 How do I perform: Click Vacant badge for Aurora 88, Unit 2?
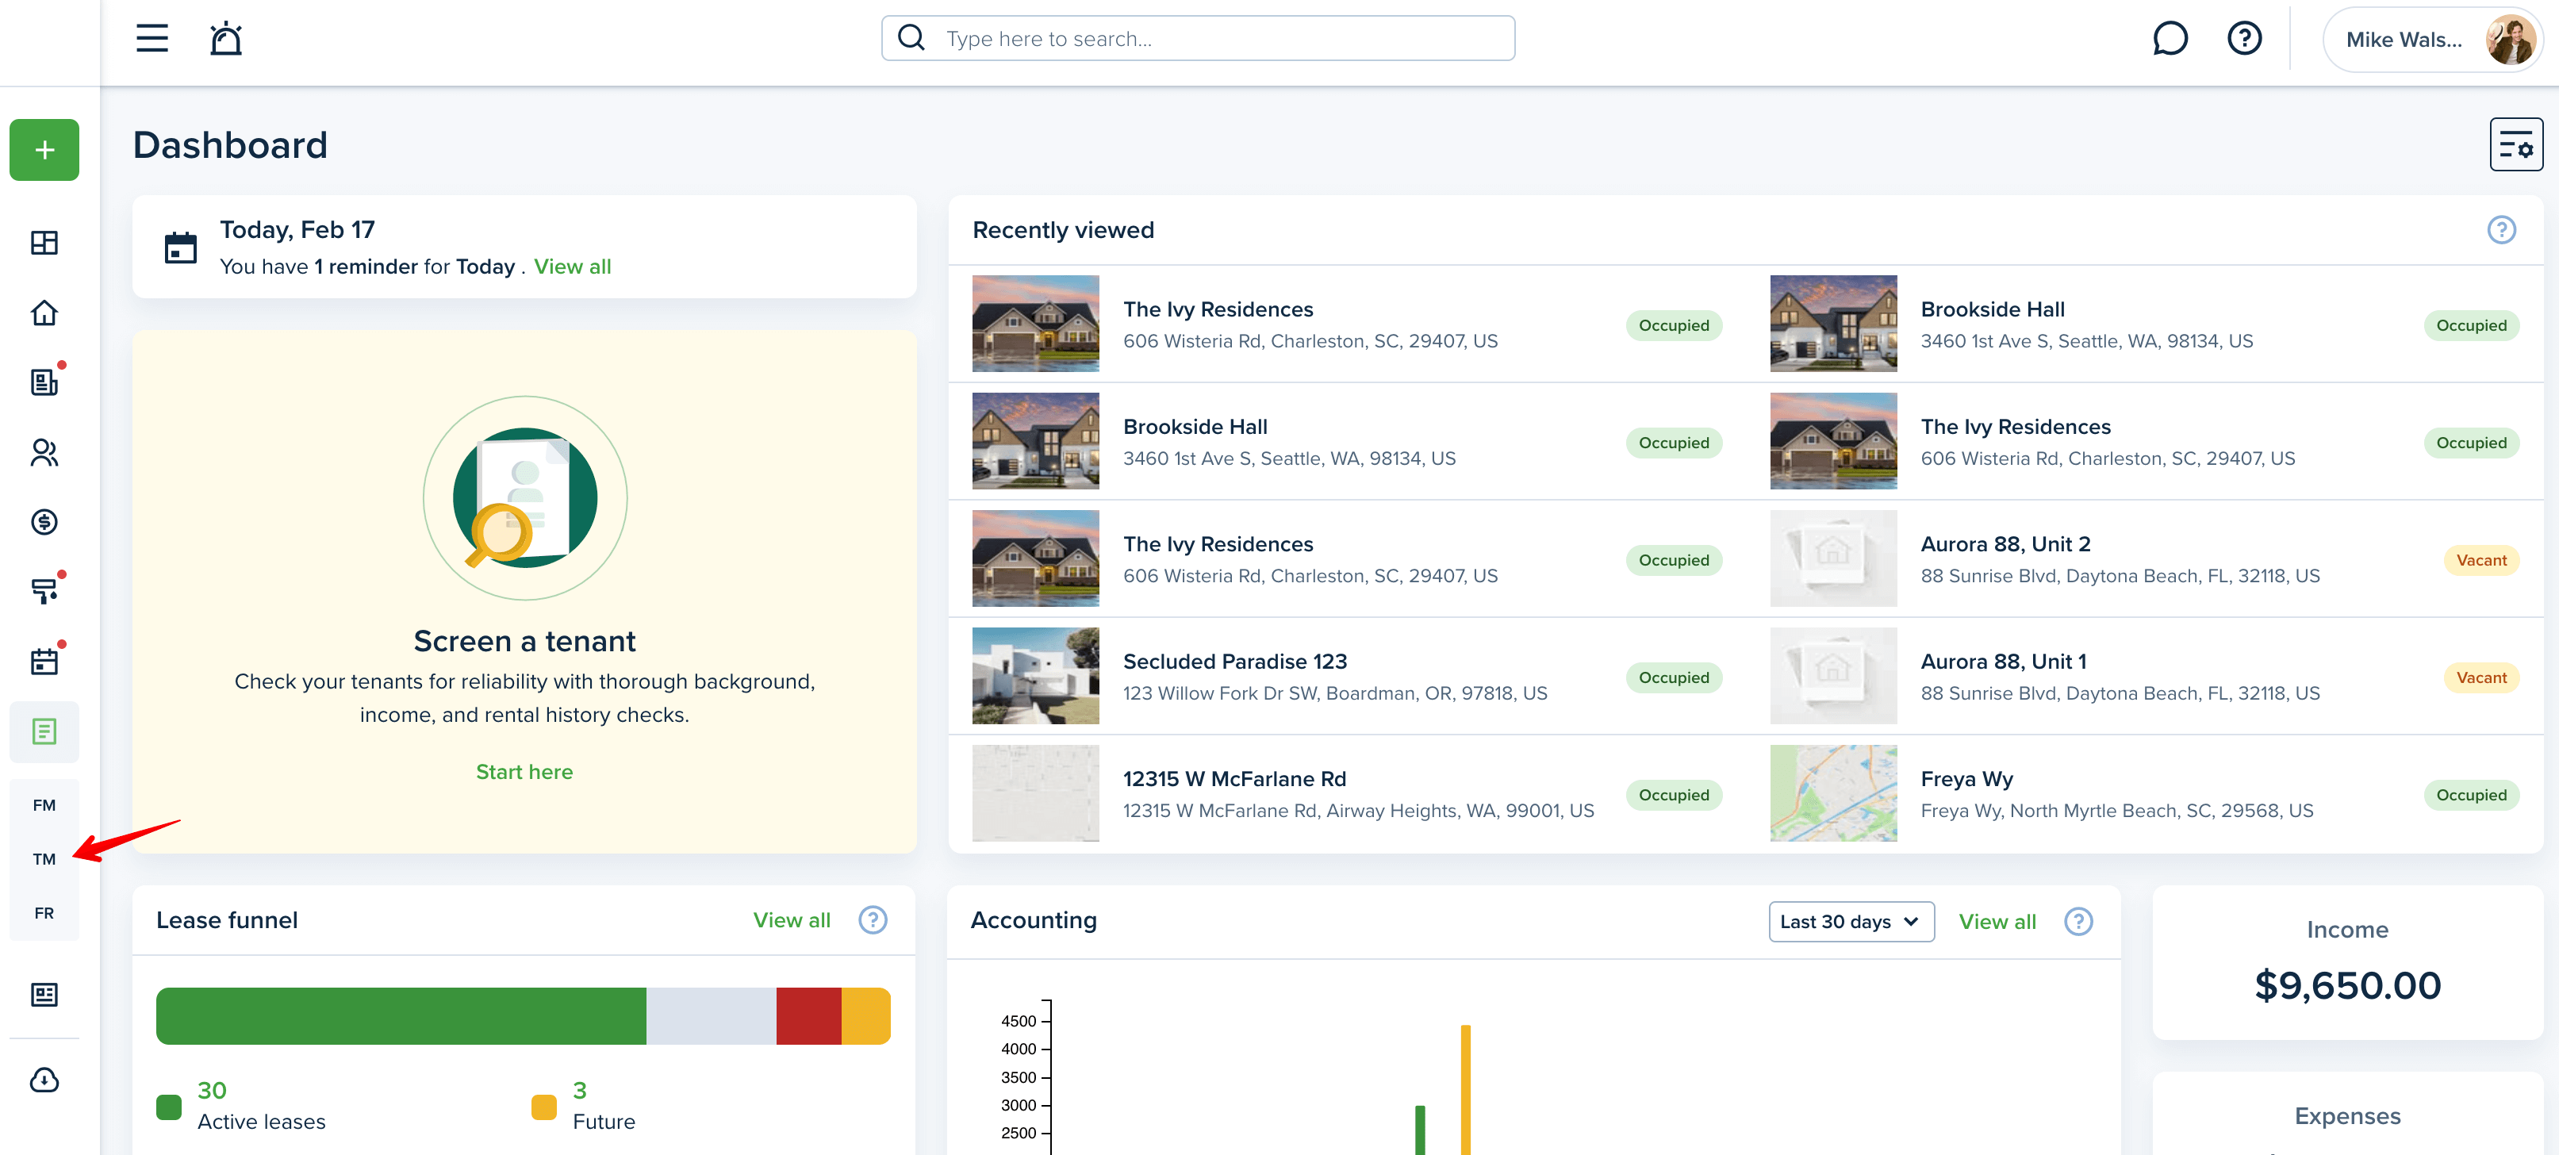click(2480, 560)
